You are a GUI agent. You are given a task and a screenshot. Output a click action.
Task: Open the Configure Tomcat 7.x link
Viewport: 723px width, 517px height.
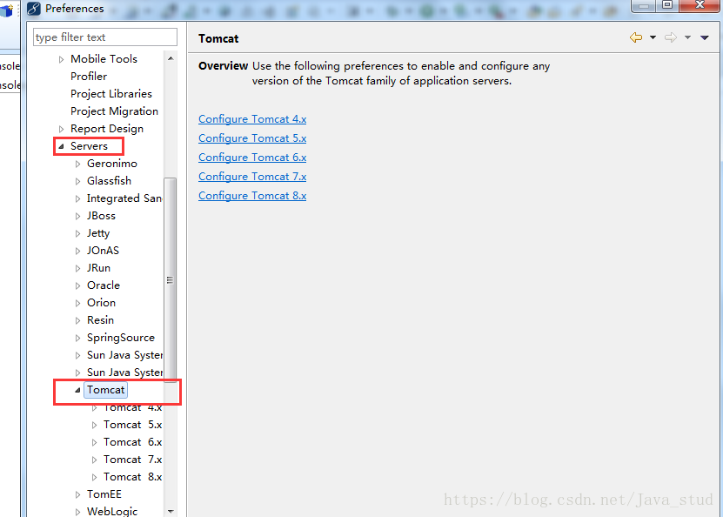[252, 177]
